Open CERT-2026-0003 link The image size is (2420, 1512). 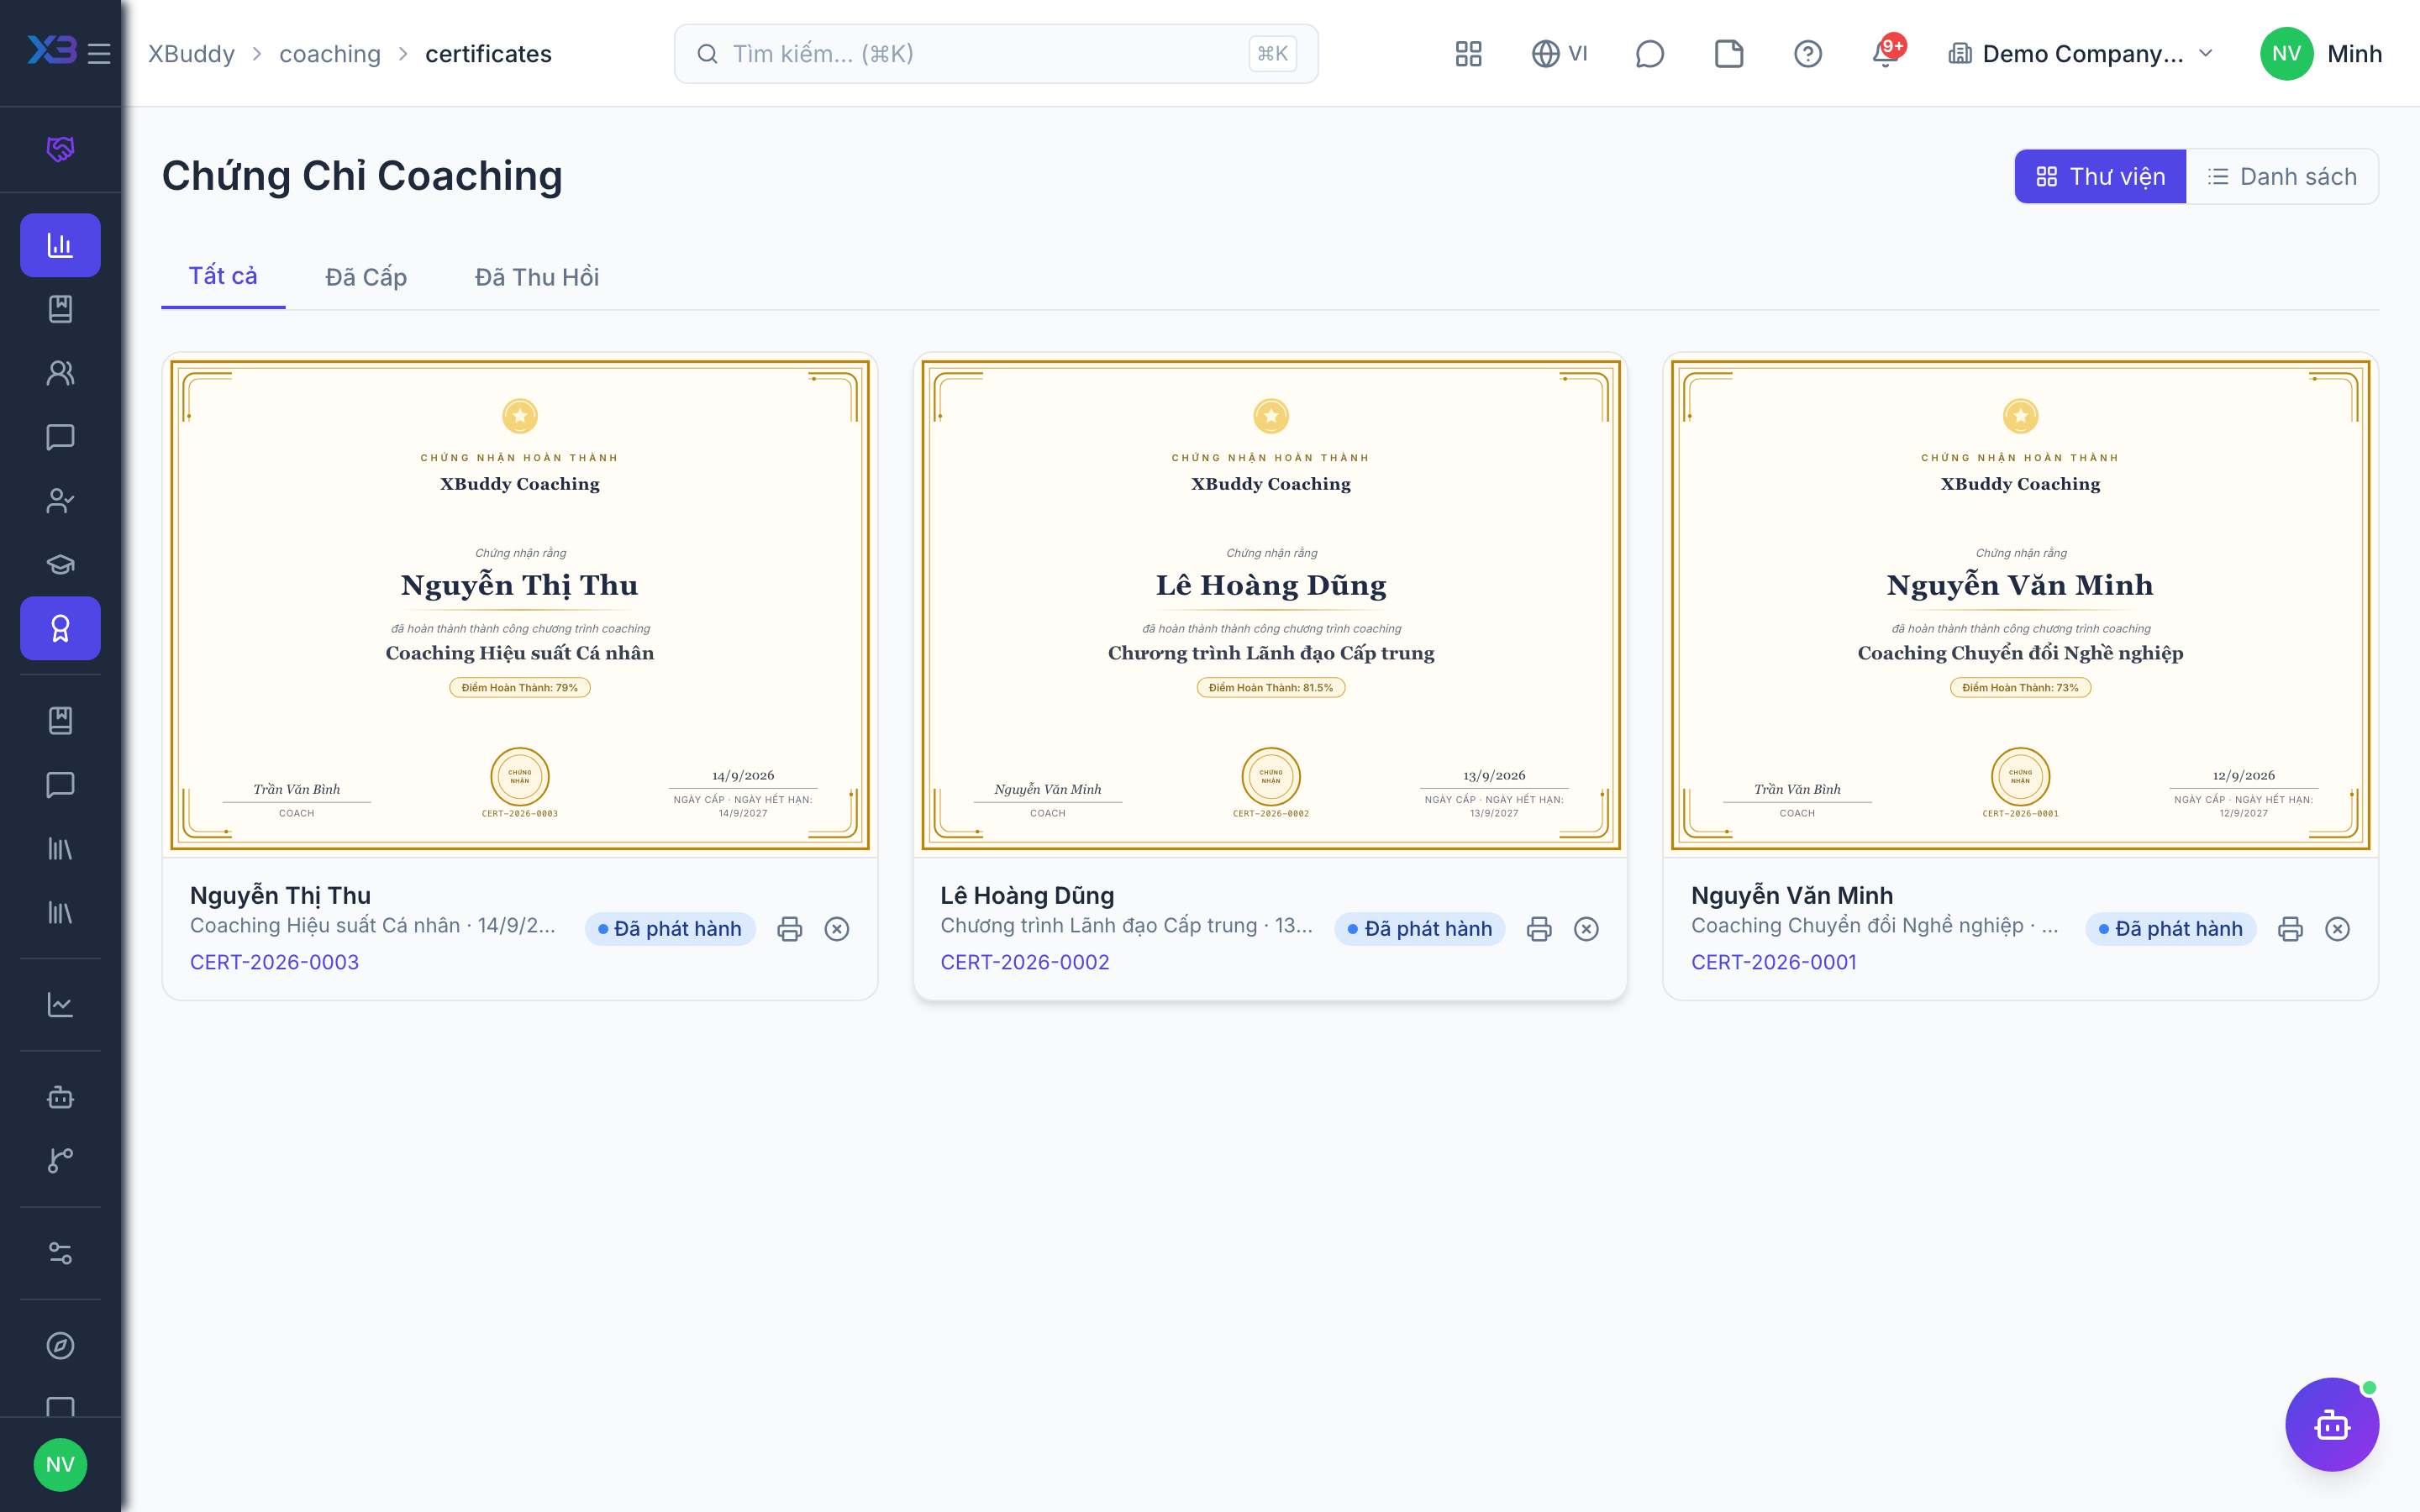[274, 962]
